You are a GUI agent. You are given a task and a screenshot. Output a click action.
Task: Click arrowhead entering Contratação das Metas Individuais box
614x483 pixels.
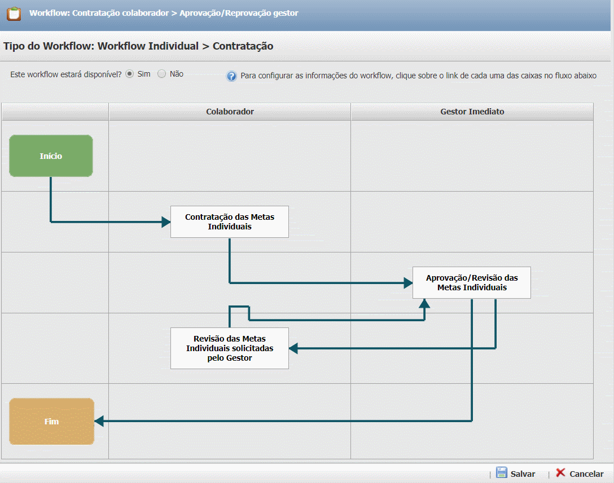tap(166, 222)
